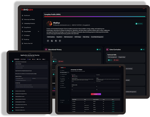Click Book a Free Call in the sidebar

[28, 44]
